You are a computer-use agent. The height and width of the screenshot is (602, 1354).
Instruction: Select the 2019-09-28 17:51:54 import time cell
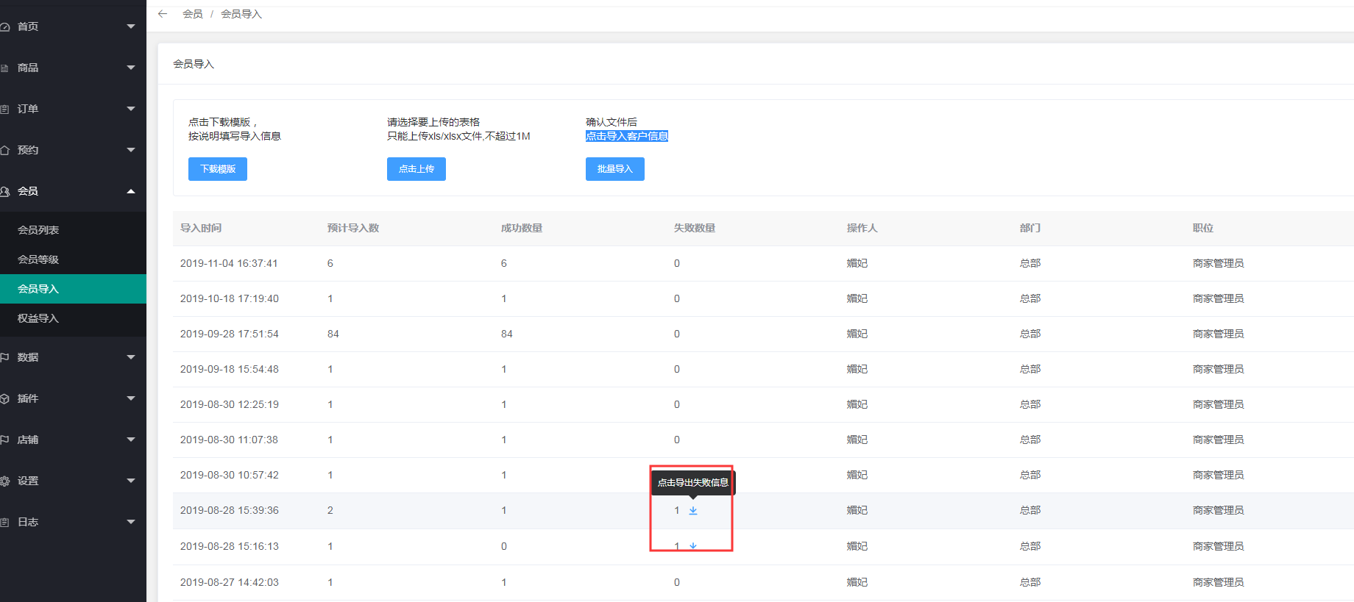coord(230,334)
